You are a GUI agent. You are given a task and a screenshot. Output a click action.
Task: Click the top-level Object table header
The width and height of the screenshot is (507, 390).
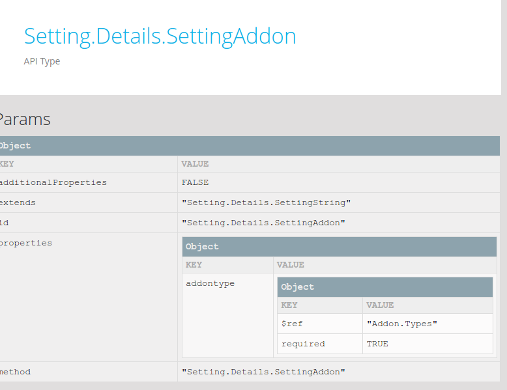250,146
